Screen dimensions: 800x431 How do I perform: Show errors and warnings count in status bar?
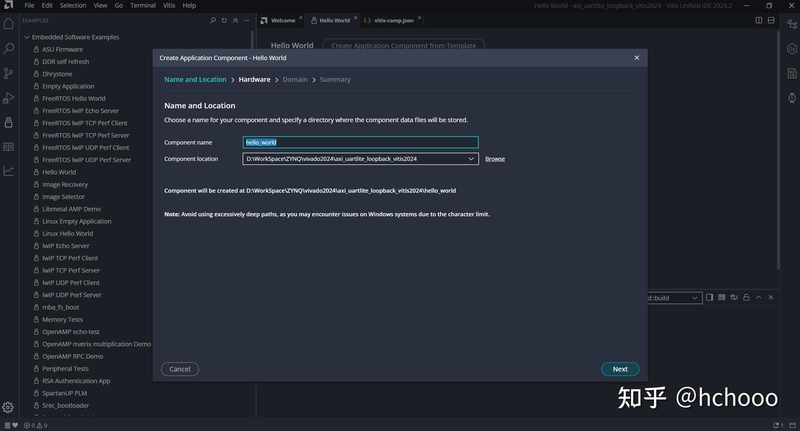(36, 425)
